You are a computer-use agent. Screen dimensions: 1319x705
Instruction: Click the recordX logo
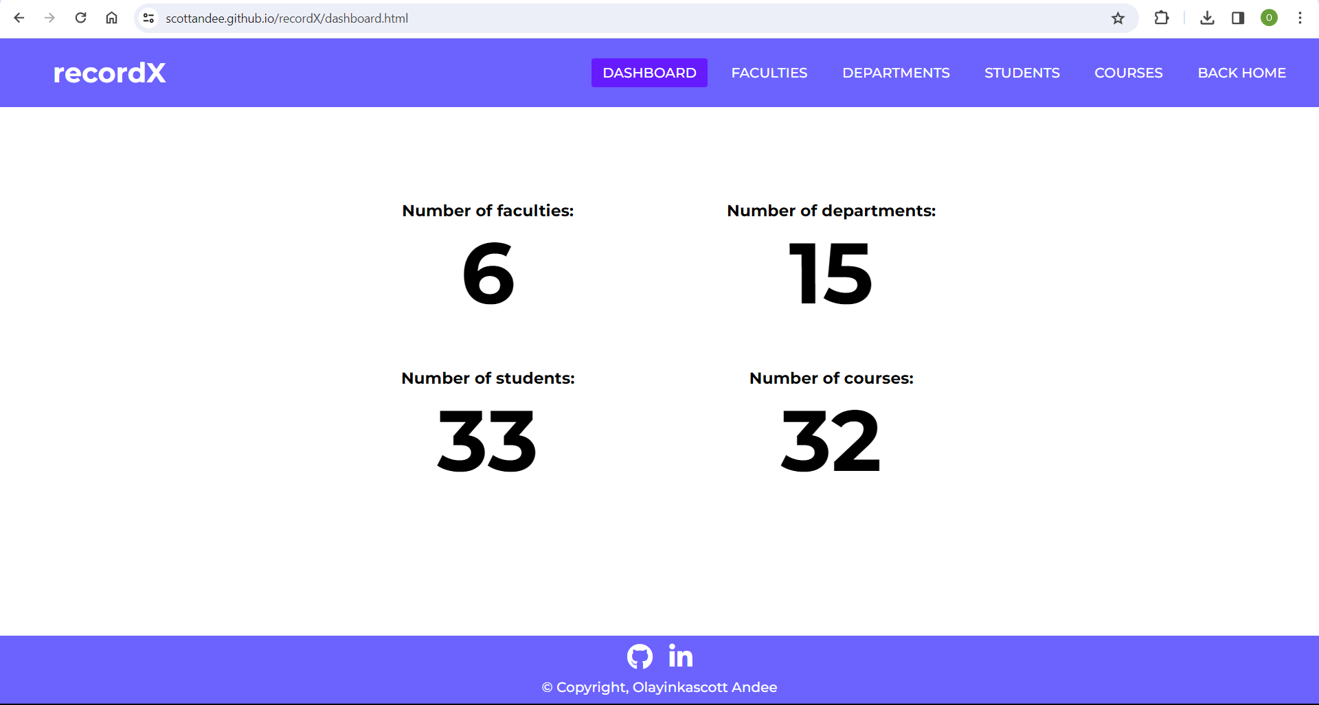point(110,73)
